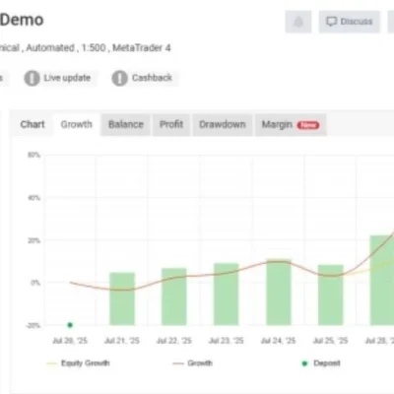Click the Jul 22 green bar
Screen dimensions: 394x394
pyautogui.click(x=174, y=296)
